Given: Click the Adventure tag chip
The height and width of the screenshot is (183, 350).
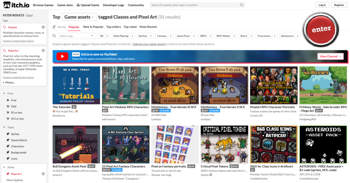Looking at the screenshot, I should (x=287, y=36).
